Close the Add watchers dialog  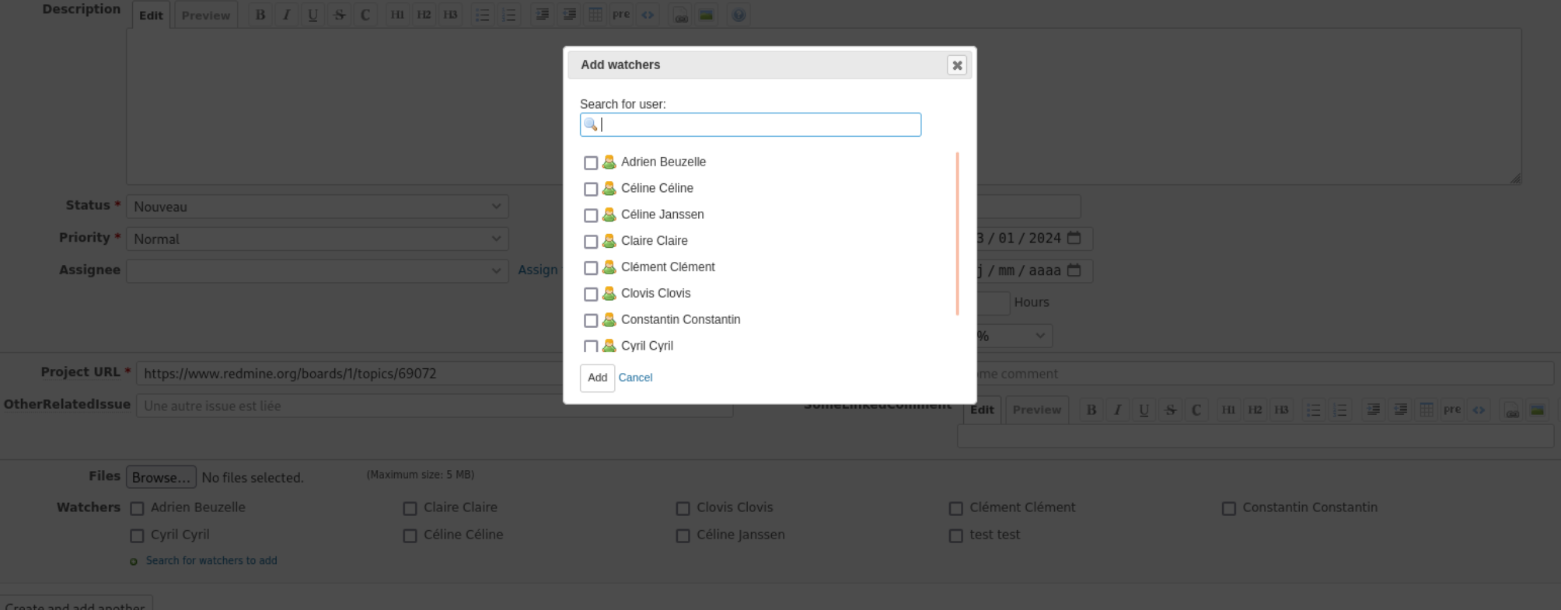click(957, 65)
